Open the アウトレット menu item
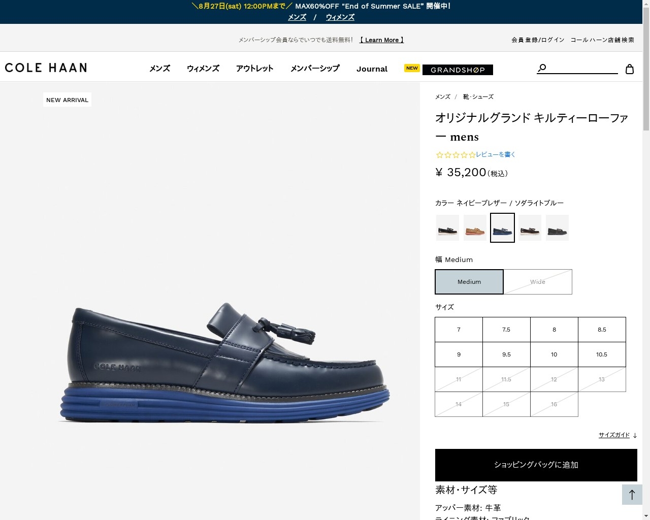The width and height of the screenshot is (650, 520). tap(255, 69)
